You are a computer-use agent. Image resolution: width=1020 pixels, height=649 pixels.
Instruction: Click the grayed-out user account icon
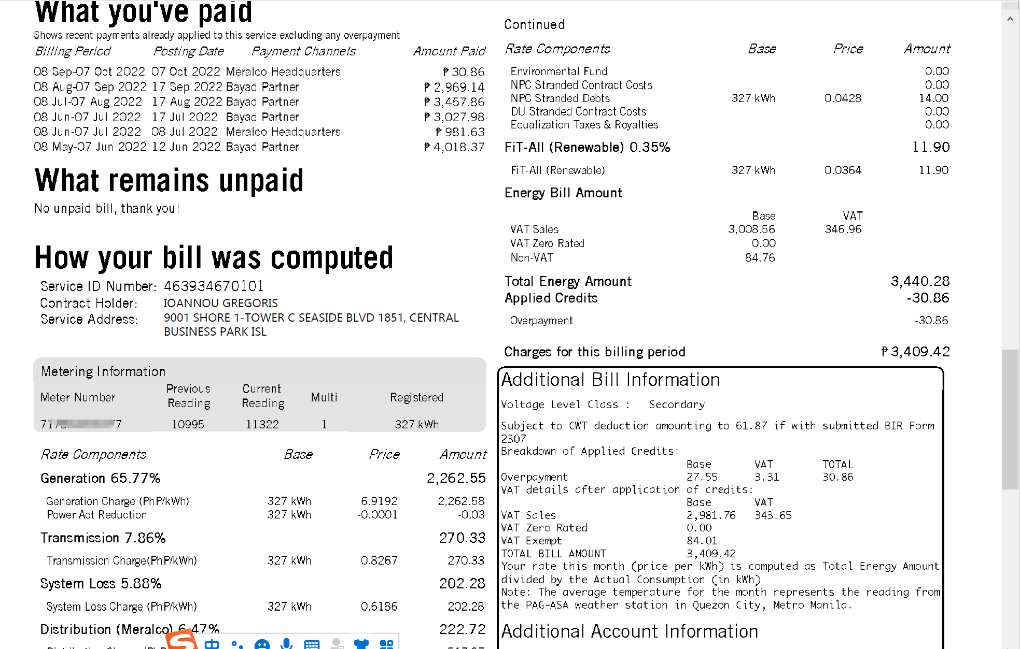(337, 644)
